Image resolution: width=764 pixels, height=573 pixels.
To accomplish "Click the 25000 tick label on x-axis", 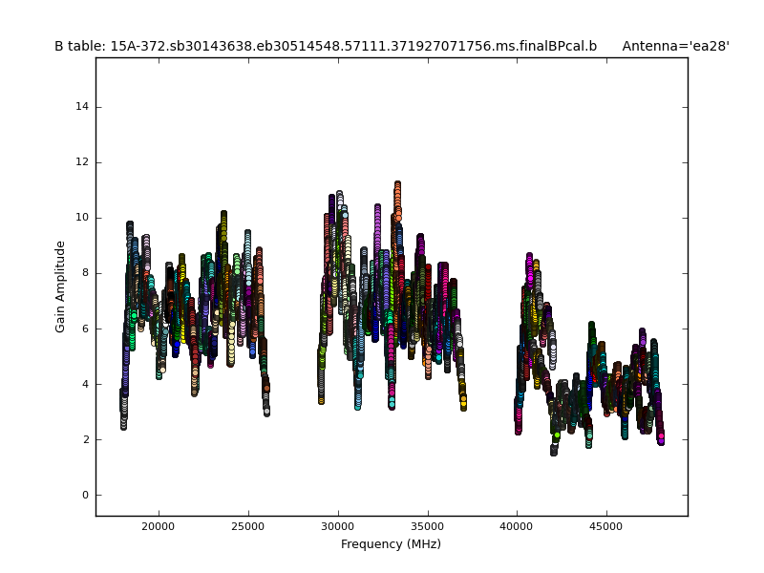I will 248,525.
